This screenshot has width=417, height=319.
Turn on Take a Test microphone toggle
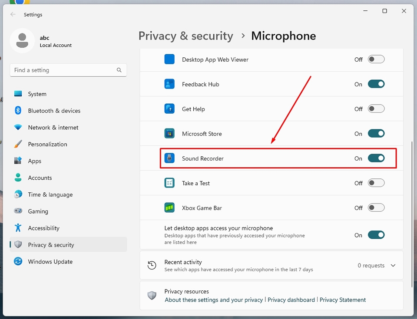coord(376,183)
